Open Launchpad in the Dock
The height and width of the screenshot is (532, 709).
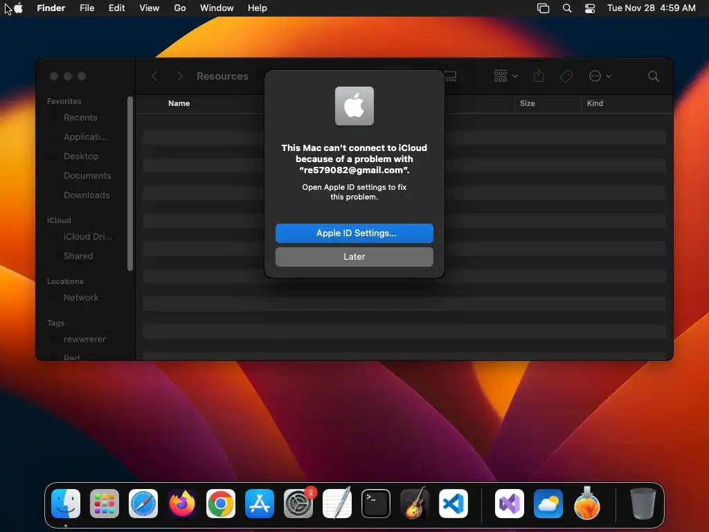105,504
